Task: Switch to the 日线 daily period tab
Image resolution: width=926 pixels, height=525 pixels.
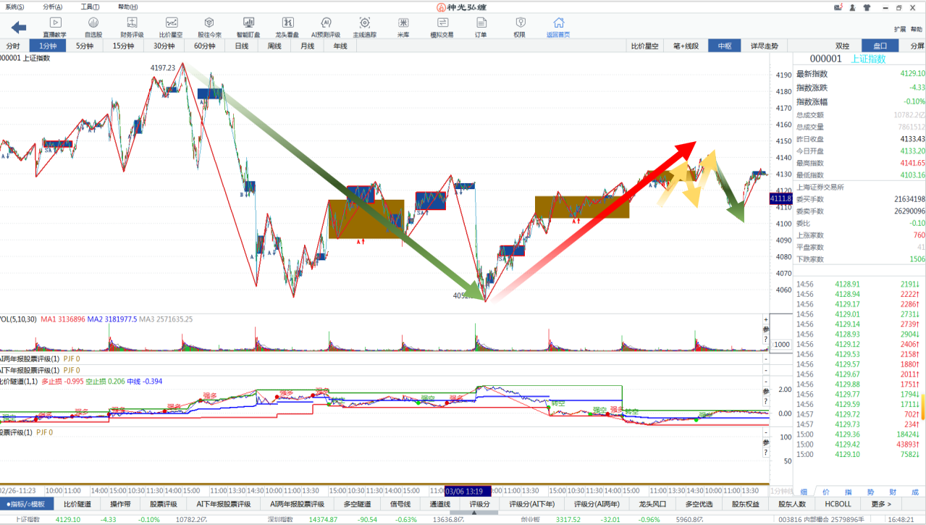Action: tap(241, 46)
